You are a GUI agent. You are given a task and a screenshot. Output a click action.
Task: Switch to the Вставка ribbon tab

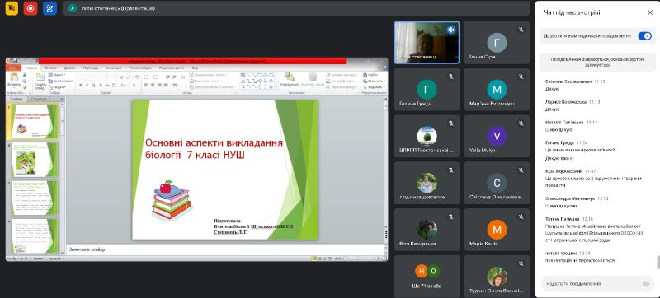51,68
